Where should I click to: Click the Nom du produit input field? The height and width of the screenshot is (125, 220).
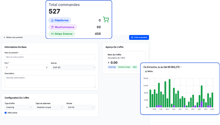[50, 57]
